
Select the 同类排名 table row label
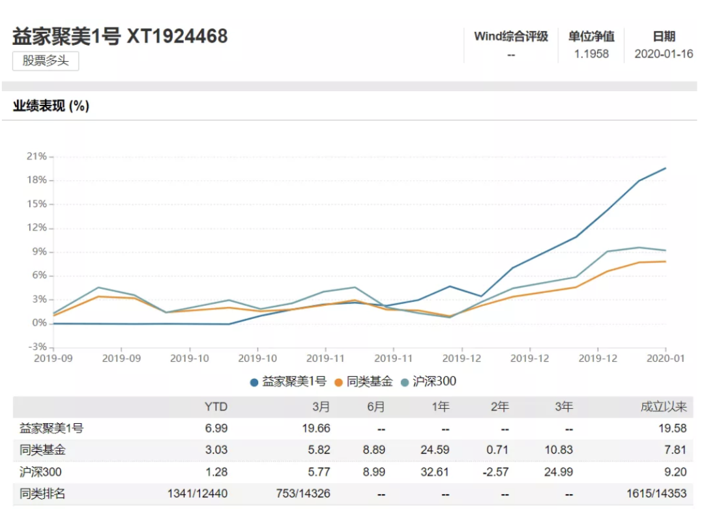click(x=42, y=493)
